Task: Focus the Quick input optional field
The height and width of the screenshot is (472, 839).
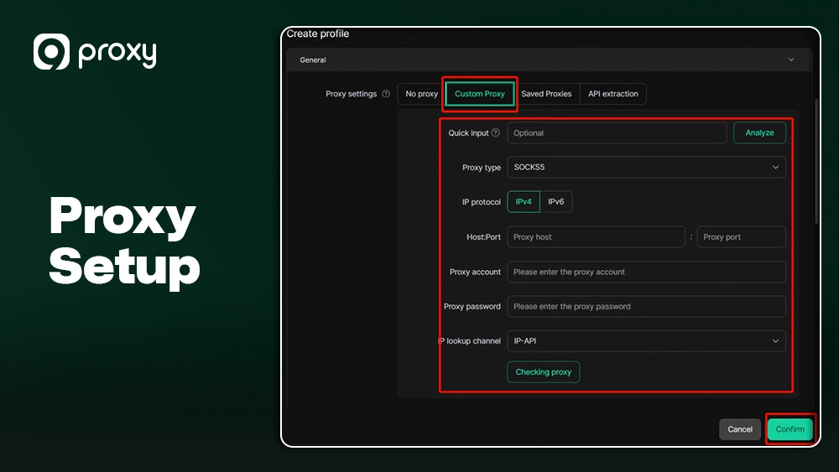Action: point(617,132)
